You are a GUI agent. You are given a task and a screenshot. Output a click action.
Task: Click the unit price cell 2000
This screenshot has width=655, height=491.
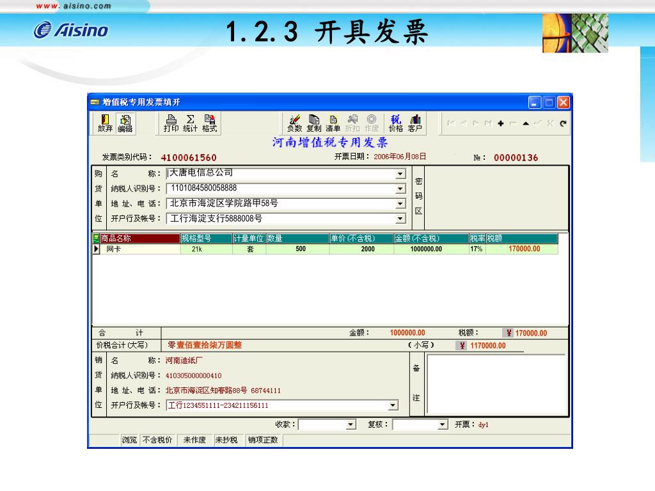click(362, 249)
